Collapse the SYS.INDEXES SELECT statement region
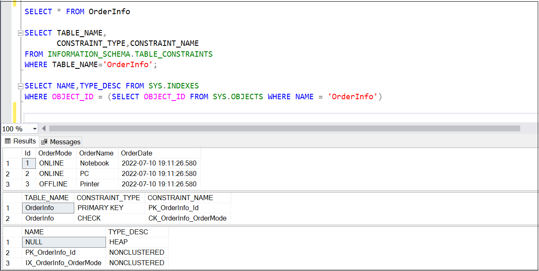 (x=20, y=86)
